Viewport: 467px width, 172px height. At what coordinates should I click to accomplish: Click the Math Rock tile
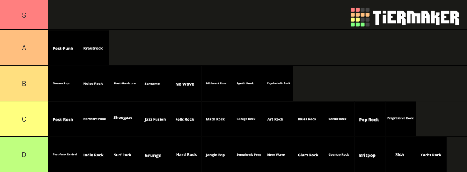pyautogui.click(x=215, y=119)
